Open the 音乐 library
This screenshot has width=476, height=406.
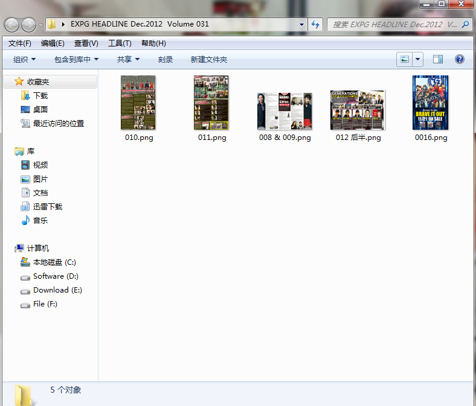[40, 220]
